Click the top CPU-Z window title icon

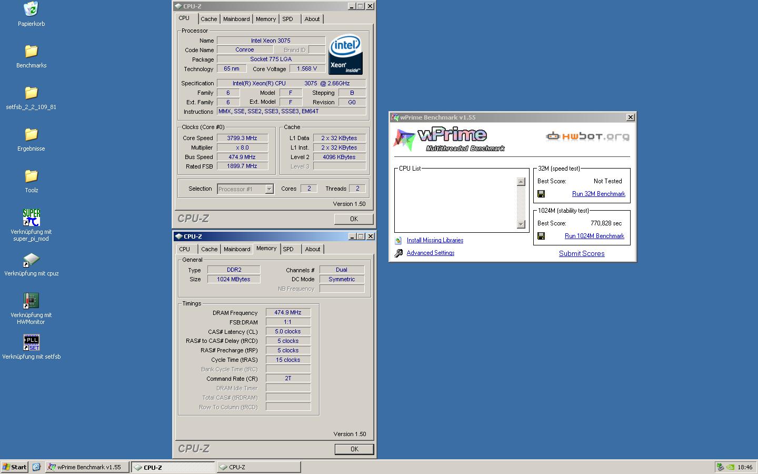pyautogui.click(x=178, y=6)
